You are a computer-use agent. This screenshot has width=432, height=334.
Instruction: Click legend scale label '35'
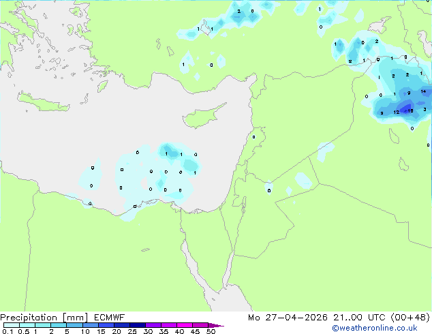click(164, 331)
